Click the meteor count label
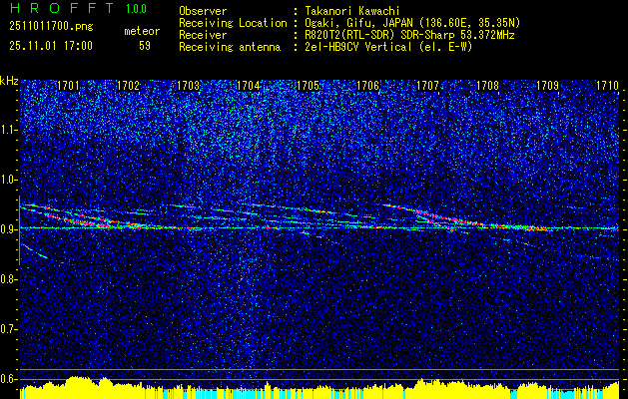 click(x=142, y=31)
